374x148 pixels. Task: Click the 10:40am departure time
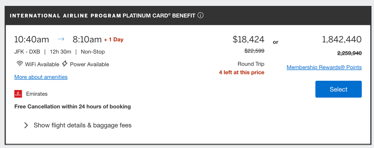point(32,40)
